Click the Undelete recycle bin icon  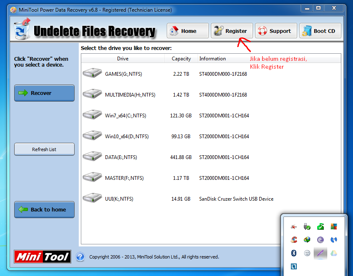point(22,29)
